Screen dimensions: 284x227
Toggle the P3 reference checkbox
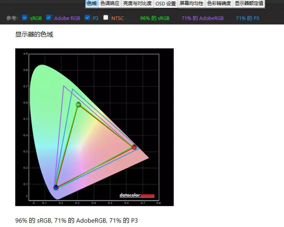tap(87, 18)
